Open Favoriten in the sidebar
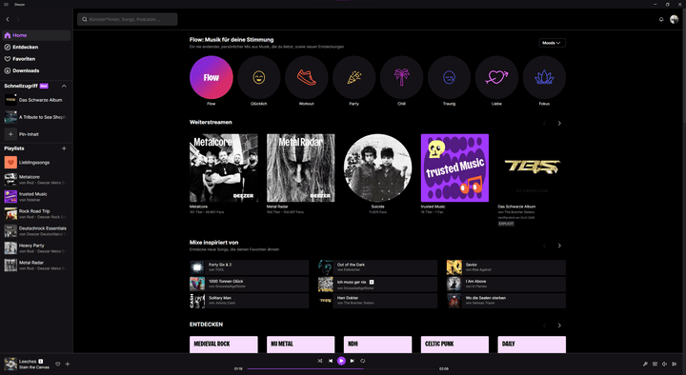This screenshot has width=686, height=375. [x=36, y=59]
